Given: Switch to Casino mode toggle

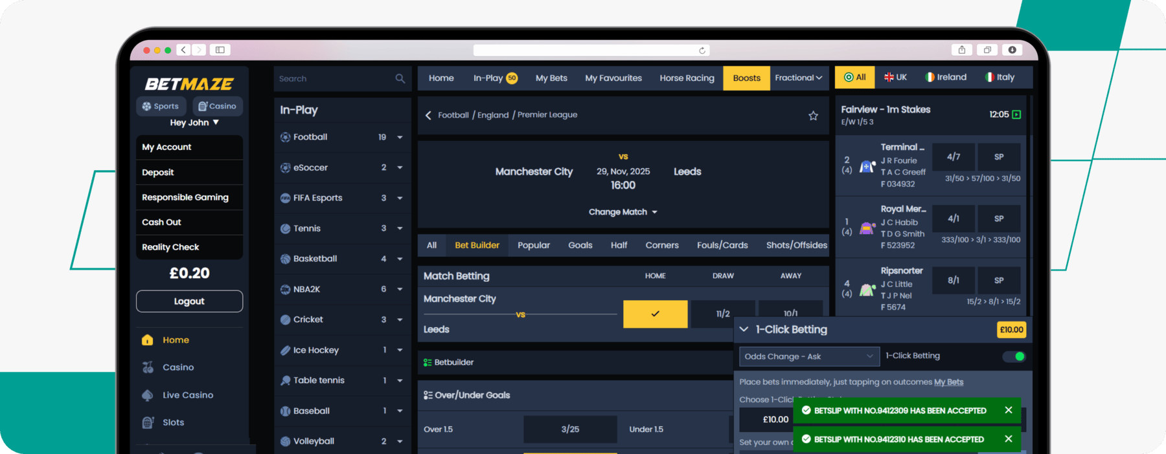Looking at the screenshot, I should pos(217,106).
